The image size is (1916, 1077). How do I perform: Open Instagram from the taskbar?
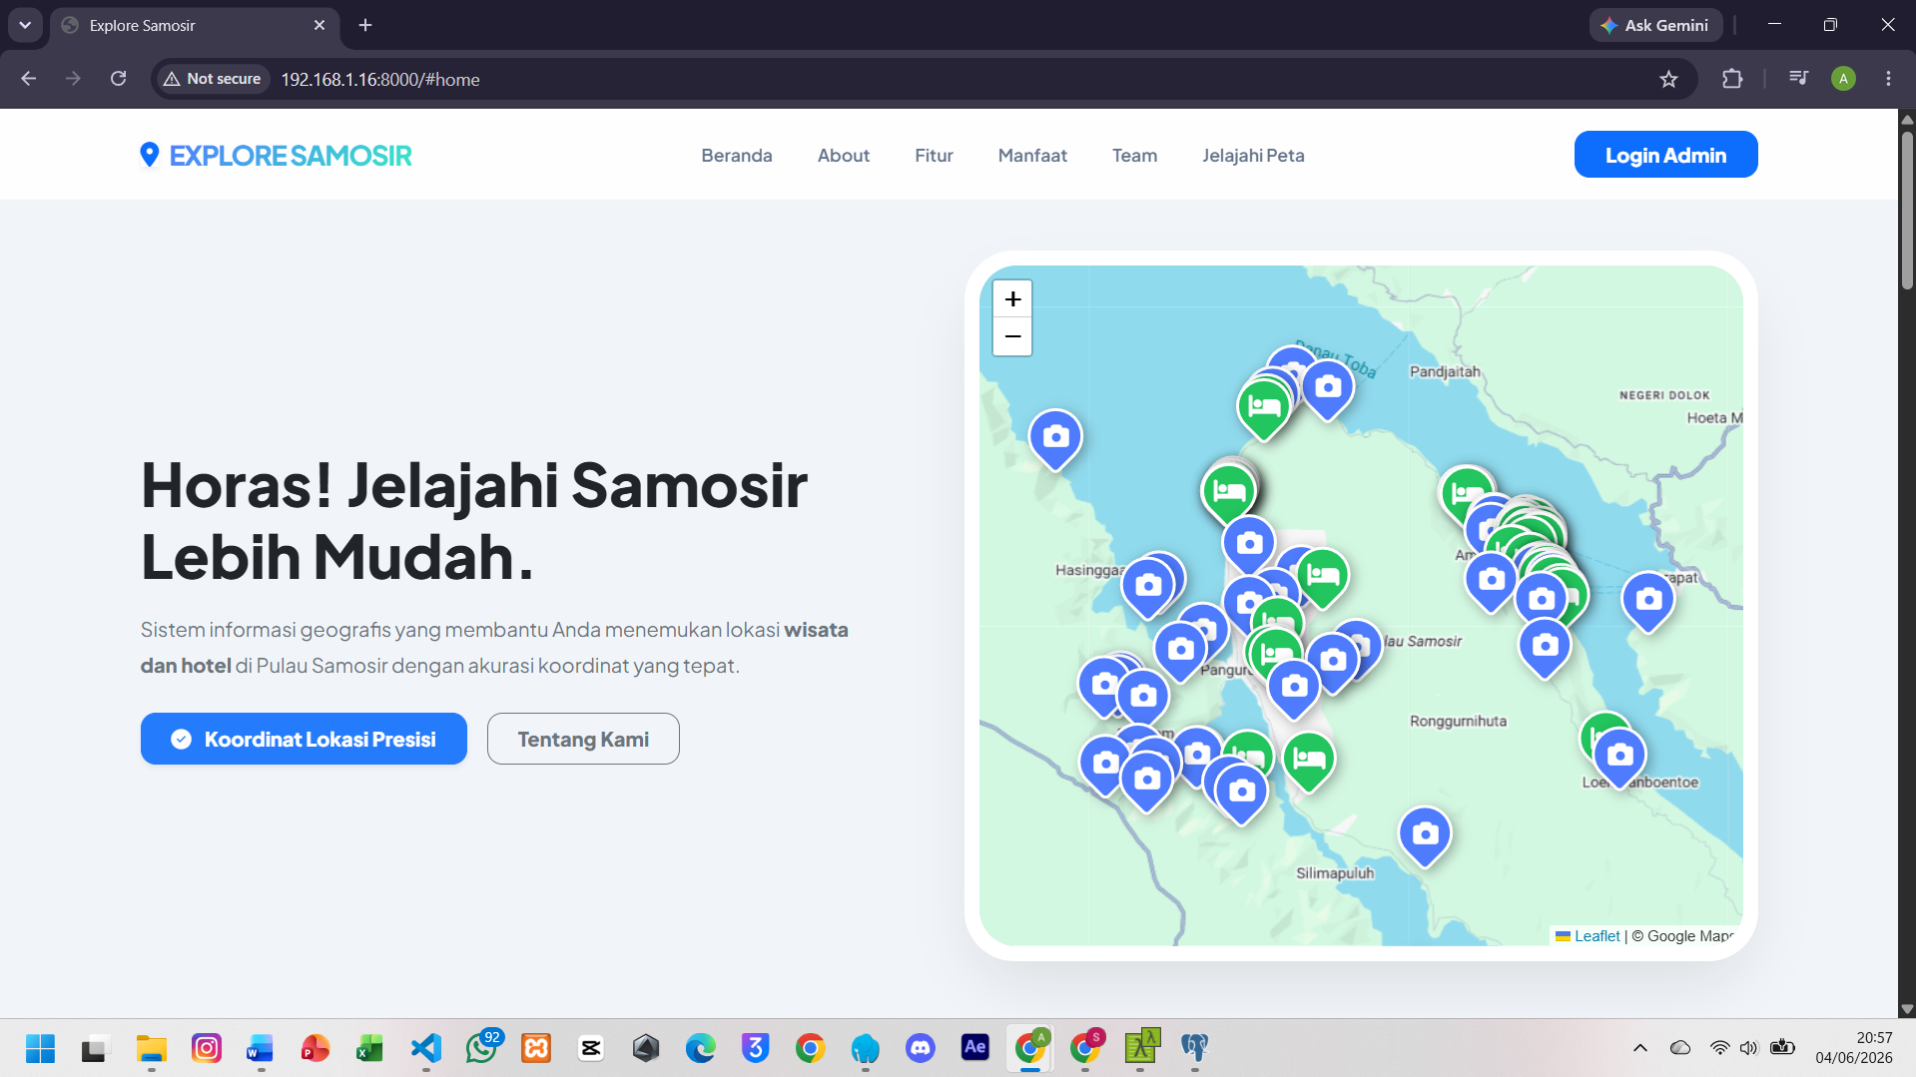click(x=206, y=1048)
